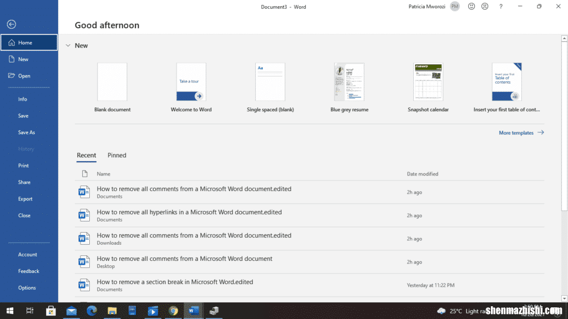Open Help question mark icon

pyautogui.click(x=501, y=7)
